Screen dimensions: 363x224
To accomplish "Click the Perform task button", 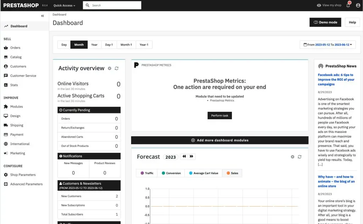I will tap(219, 115).
